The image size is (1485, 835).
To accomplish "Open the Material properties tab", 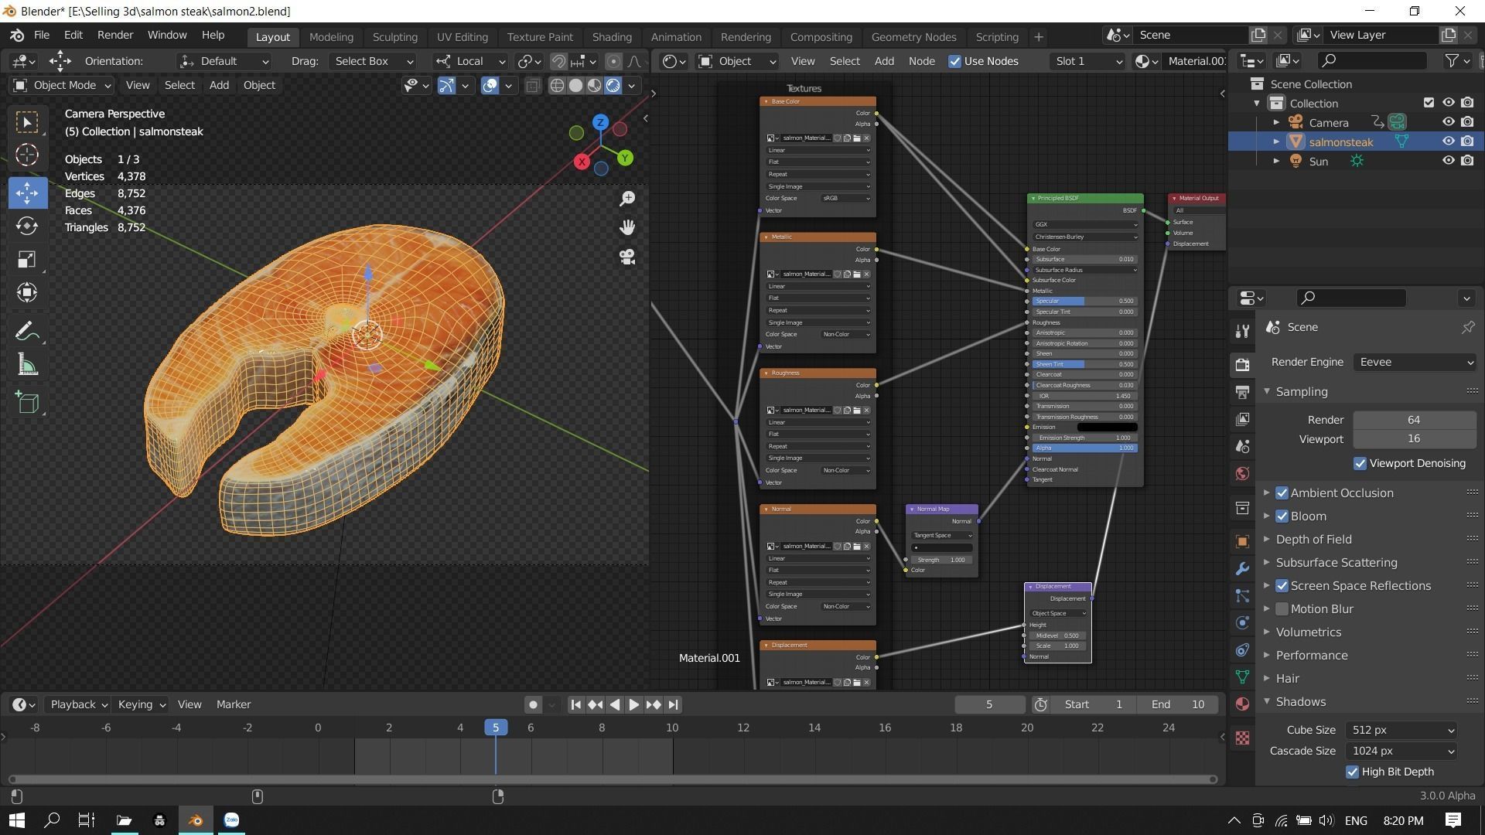I will (1243, 704).
